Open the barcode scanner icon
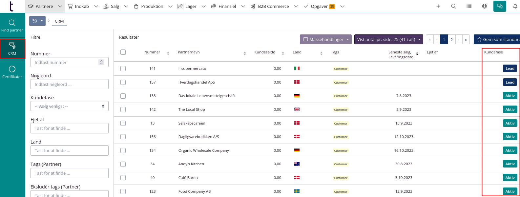Screen dimensions: 520x197 (469, 6)
